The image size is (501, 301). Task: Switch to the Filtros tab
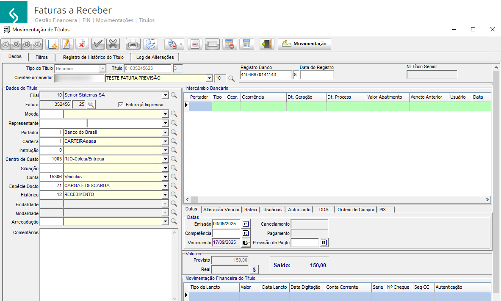click(42, 57)
